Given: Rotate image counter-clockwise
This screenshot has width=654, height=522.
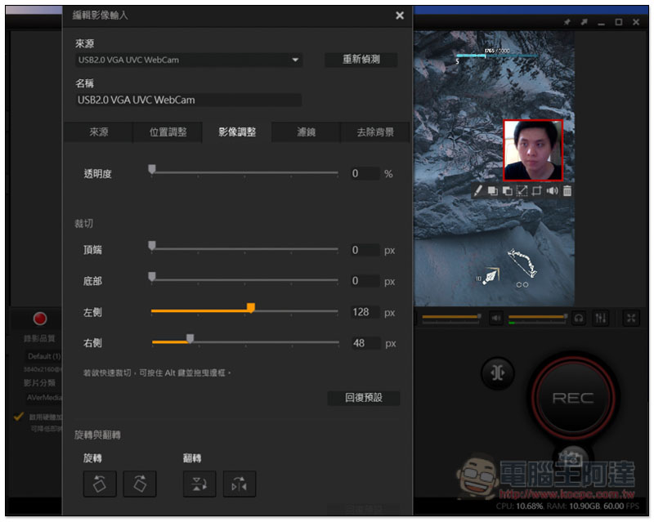Looking at the screenshot, I should [99, 484].
